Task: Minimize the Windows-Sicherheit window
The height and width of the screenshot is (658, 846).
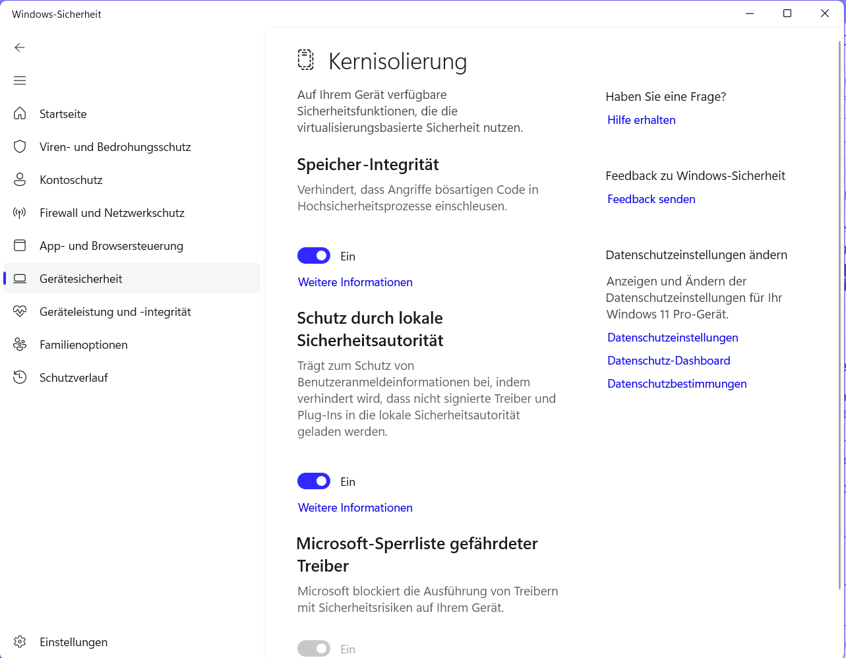Action: [750, 13]
